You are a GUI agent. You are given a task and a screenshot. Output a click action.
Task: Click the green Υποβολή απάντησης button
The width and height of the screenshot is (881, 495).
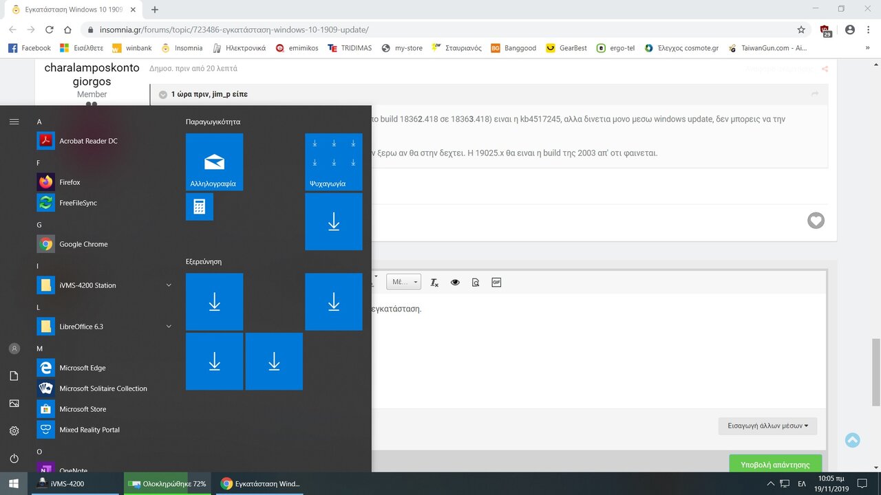coord(775,464)
